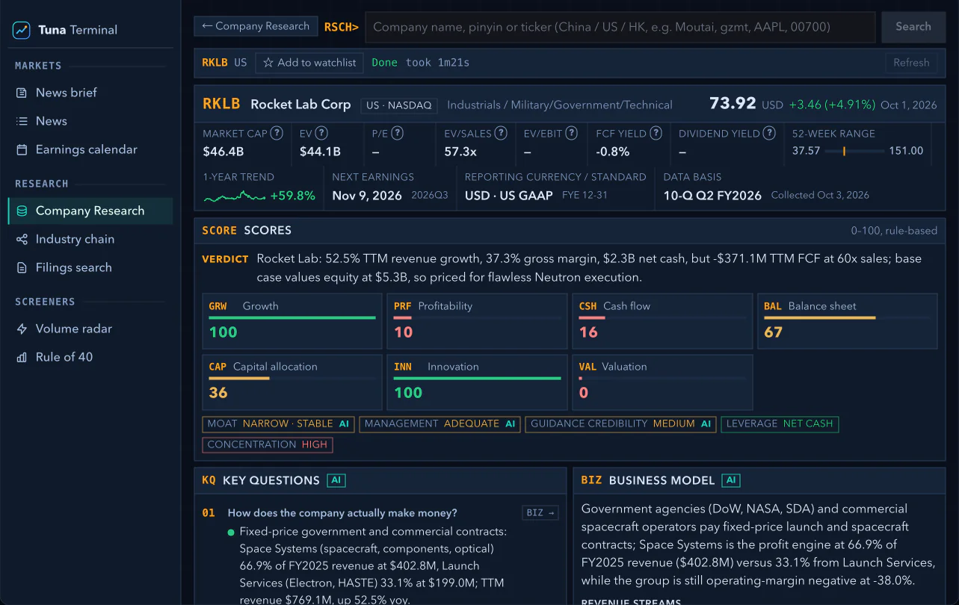Go to the Earnings calendar page
Image resolution: width=959 pixels, height=605 pixels.
[x=90, y=149]
